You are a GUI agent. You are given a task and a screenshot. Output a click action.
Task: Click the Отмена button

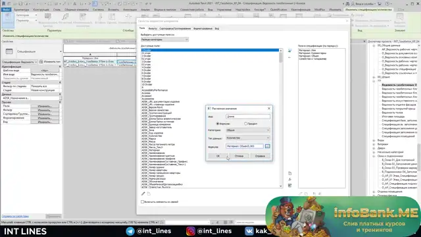coord(239,156)
